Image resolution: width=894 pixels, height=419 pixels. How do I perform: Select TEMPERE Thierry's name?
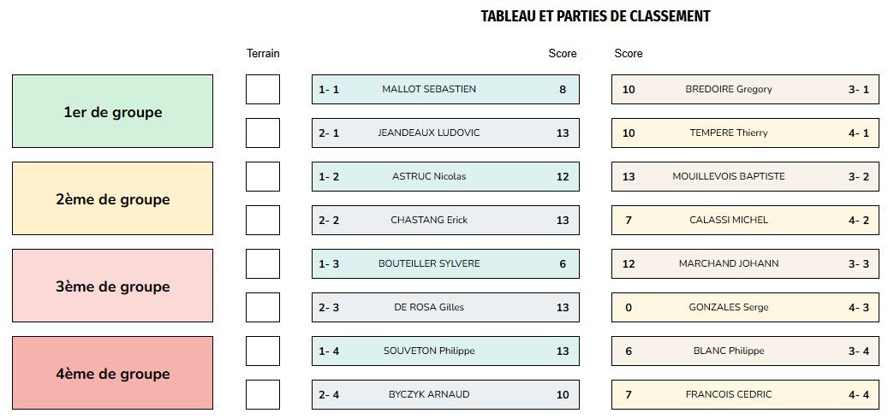[x=728, y=133]
